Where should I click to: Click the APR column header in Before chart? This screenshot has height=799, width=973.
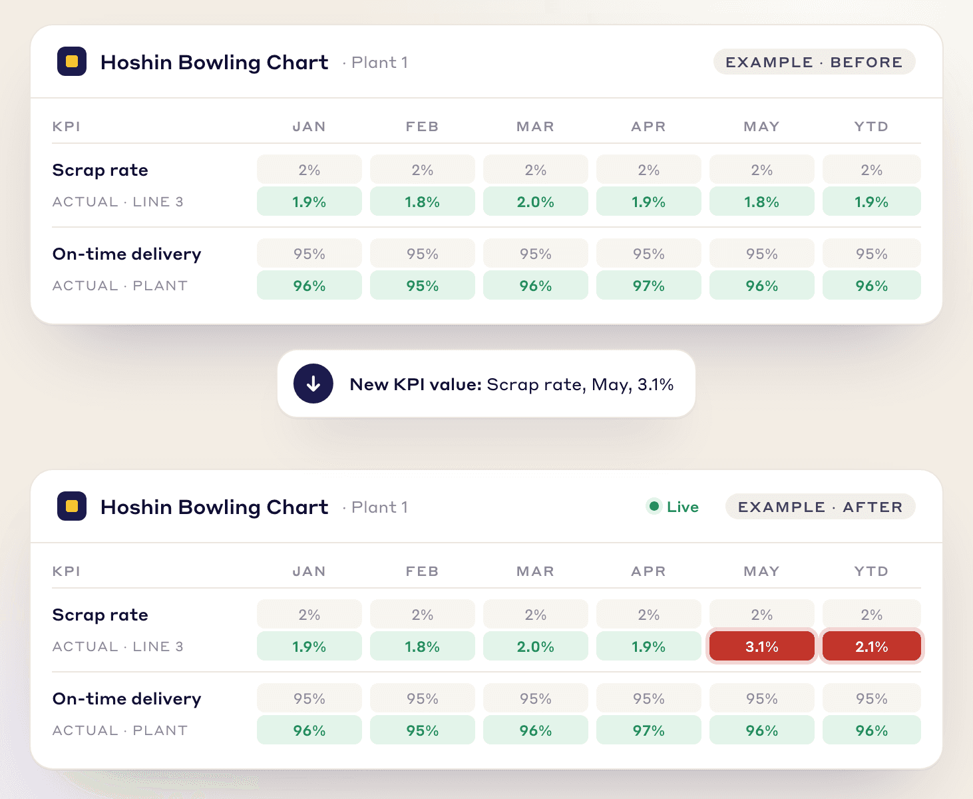click(x=649, y=127)
